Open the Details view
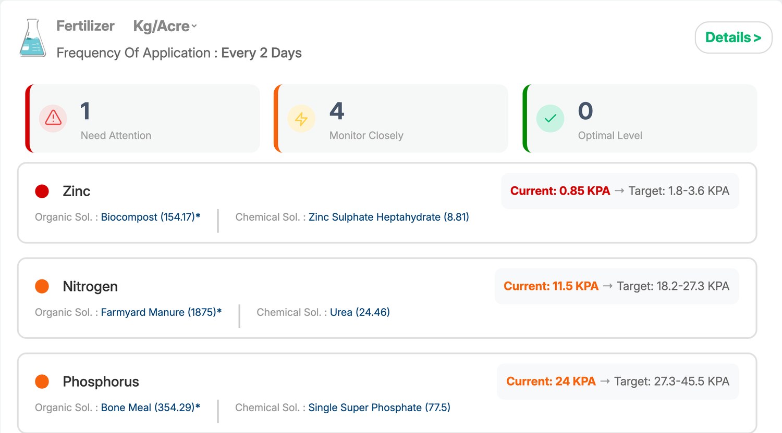Screen dimensions: 782x433 pyautogui.click(x=734, y=37)
